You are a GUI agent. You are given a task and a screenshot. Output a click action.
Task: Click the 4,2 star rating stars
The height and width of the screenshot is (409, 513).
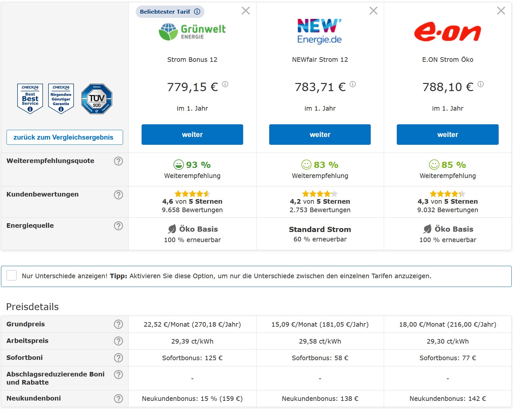(x=320, y=194)
